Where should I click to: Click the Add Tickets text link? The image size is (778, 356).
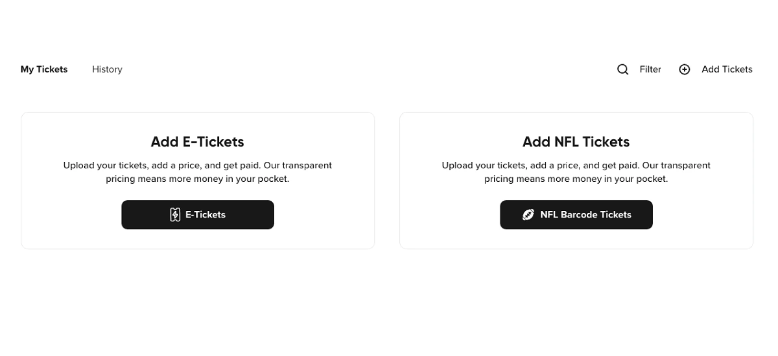[x=727, y=70]
